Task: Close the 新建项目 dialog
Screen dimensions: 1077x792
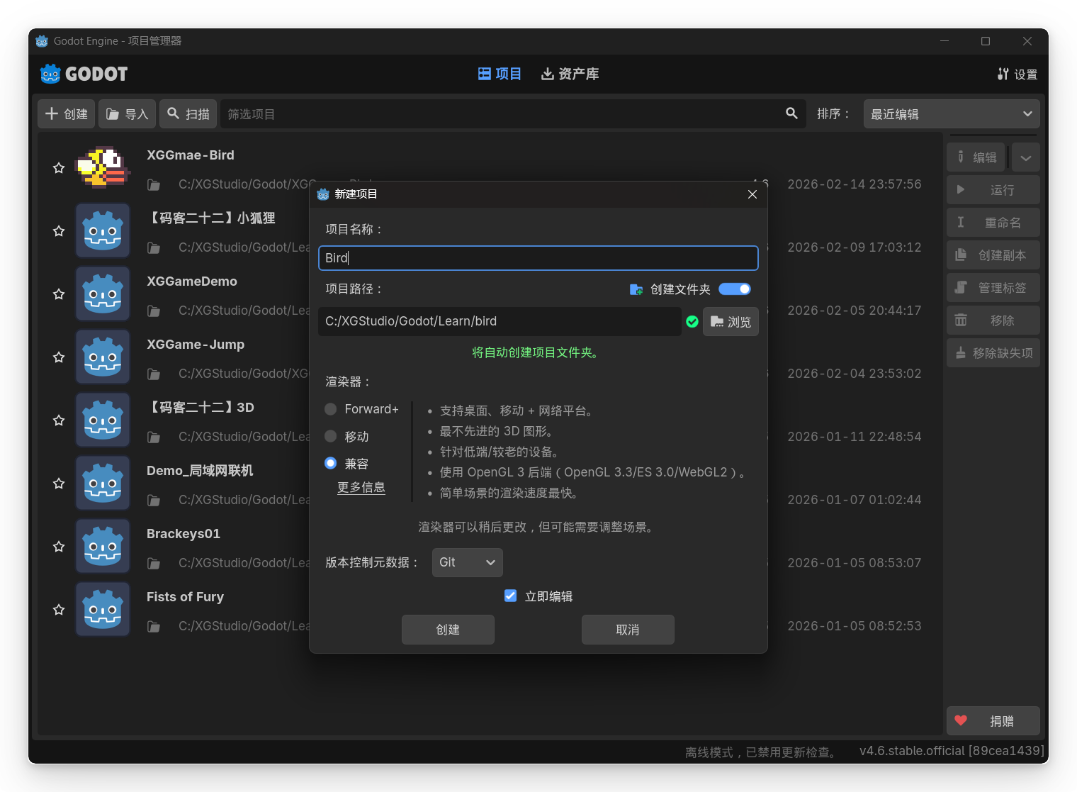Action: point(752,194)
